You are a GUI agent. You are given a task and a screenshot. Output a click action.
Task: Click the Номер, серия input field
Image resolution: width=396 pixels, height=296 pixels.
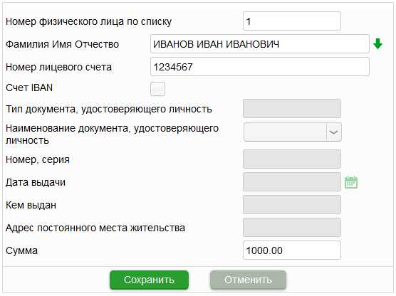point(292,159)
